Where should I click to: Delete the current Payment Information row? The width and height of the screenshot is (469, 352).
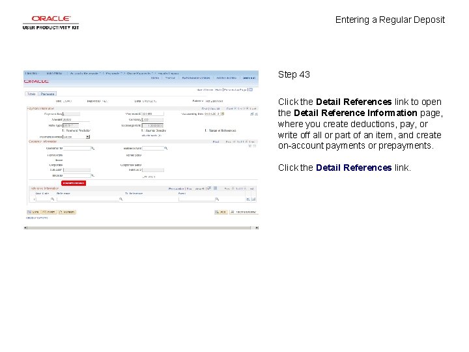(256, 113)
